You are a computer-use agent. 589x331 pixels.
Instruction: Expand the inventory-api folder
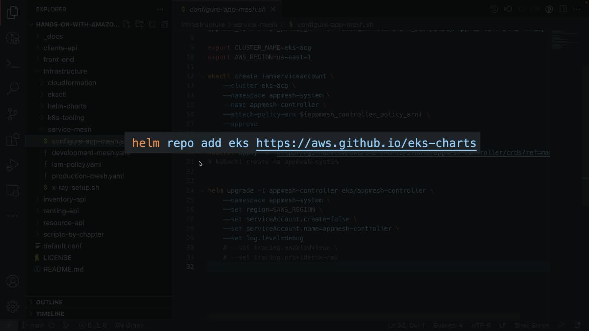coord(64,199)
